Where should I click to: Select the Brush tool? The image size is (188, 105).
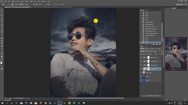pos(2,28)
